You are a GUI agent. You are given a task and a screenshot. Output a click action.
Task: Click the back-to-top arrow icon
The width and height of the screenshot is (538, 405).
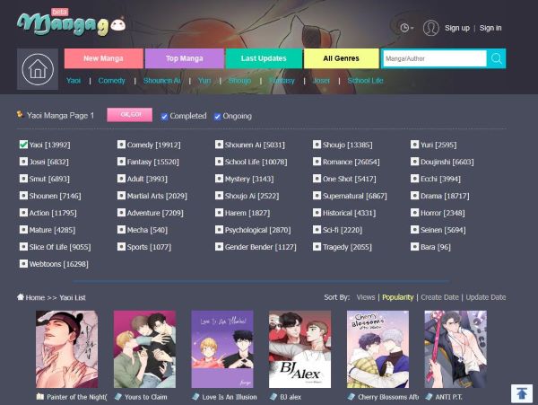[522, 393]
